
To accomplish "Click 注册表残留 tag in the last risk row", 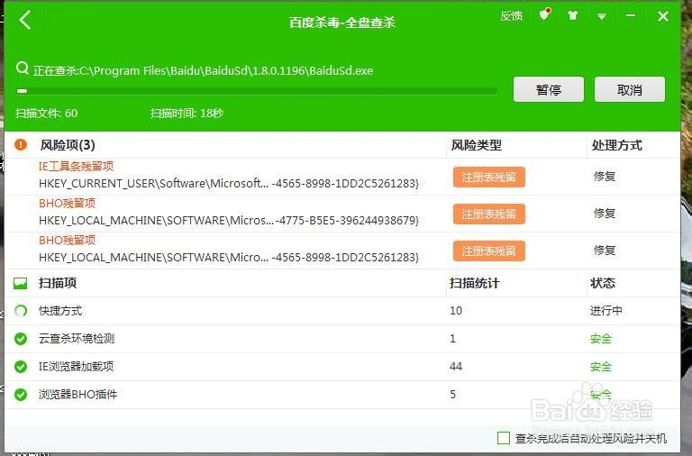I will tap(489, 251).
